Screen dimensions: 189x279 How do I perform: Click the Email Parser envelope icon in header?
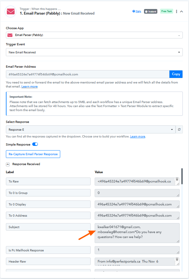[x=11, y=11]
